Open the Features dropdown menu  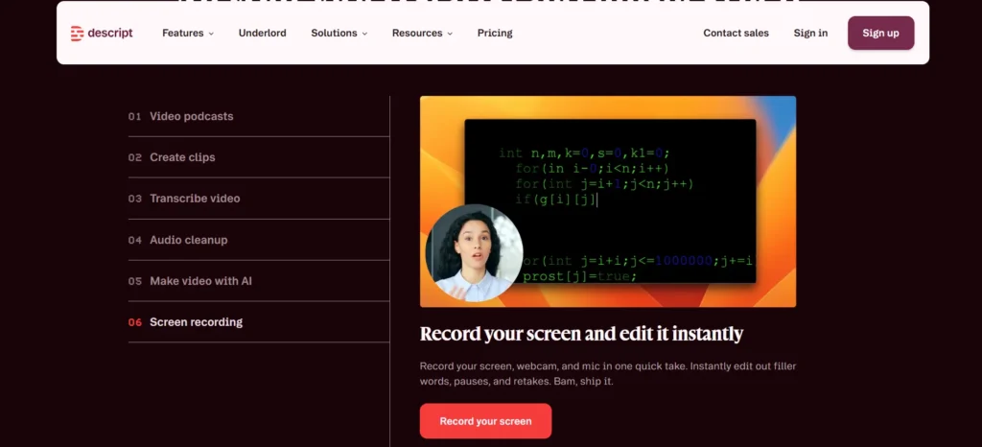(x=188, y=34)
